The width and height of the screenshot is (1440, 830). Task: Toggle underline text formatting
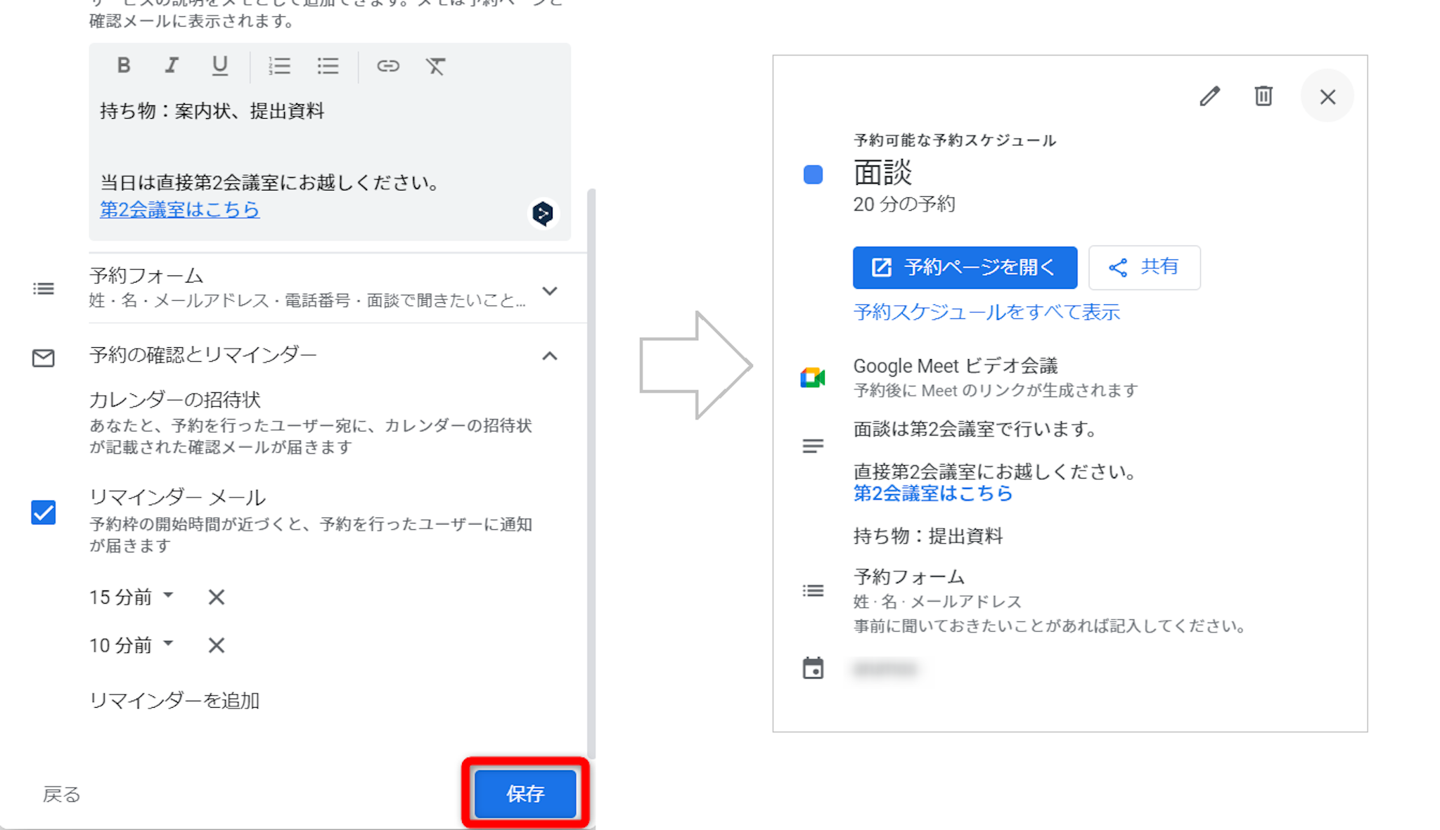pyautogui.click(x=219, y=65)
